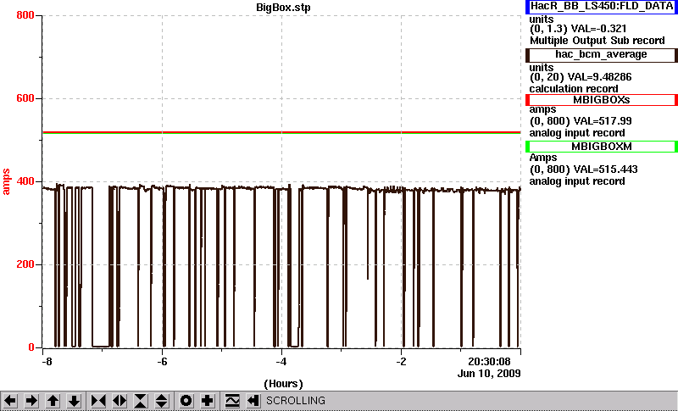Click the auto-scale circle button
The width and height of the screenshot is (678, 411).
coord(186,401)
